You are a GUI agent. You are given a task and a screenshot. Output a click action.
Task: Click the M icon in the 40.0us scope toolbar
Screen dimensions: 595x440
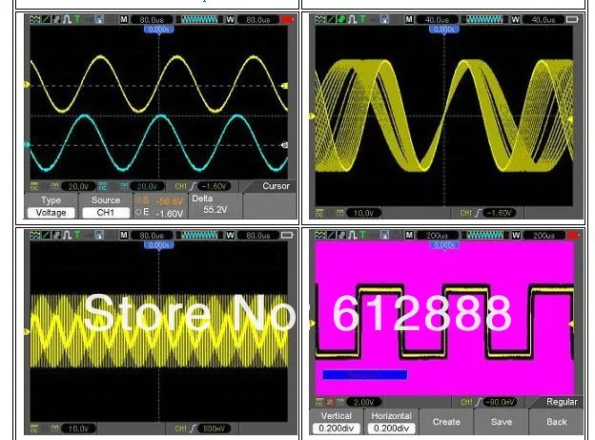409,19
